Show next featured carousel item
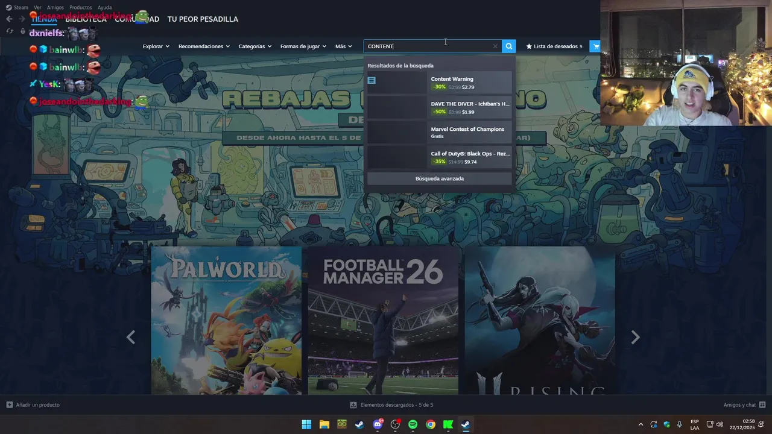The image size is (772, 434). coord(635,338)
